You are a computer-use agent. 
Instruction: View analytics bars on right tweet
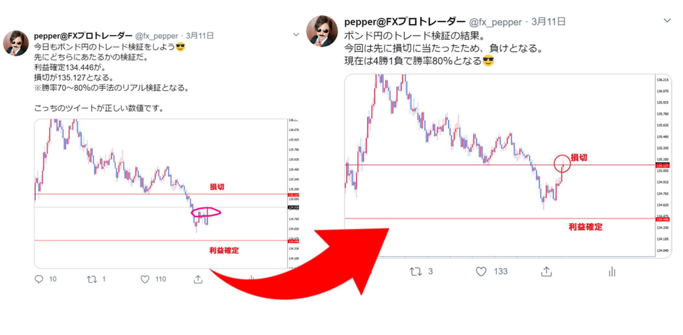612,272
